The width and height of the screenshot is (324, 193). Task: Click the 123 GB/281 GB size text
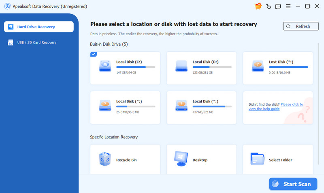coord(202,73)
